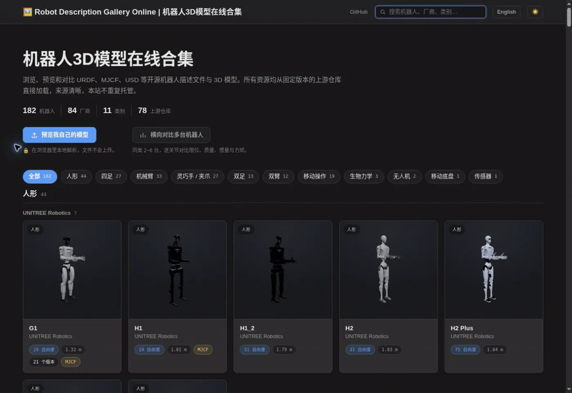Click the lock icon beside local parsing note
Screen dimensions: 572x393
click(26, 150)
